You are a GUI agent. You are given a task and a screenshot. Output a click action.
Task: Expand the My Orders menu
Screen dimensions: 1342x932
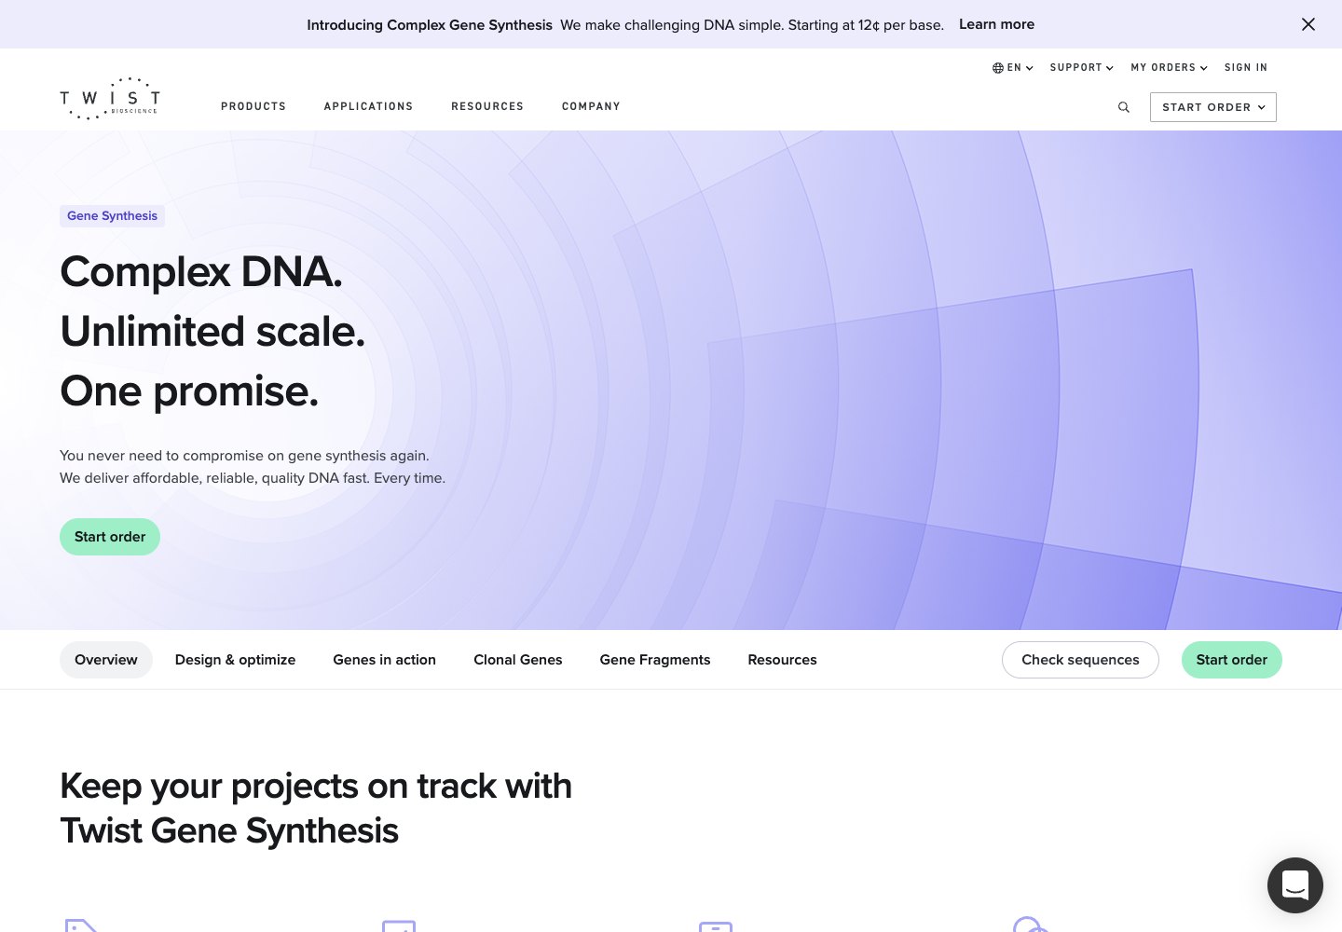(x=1170, y=68)
